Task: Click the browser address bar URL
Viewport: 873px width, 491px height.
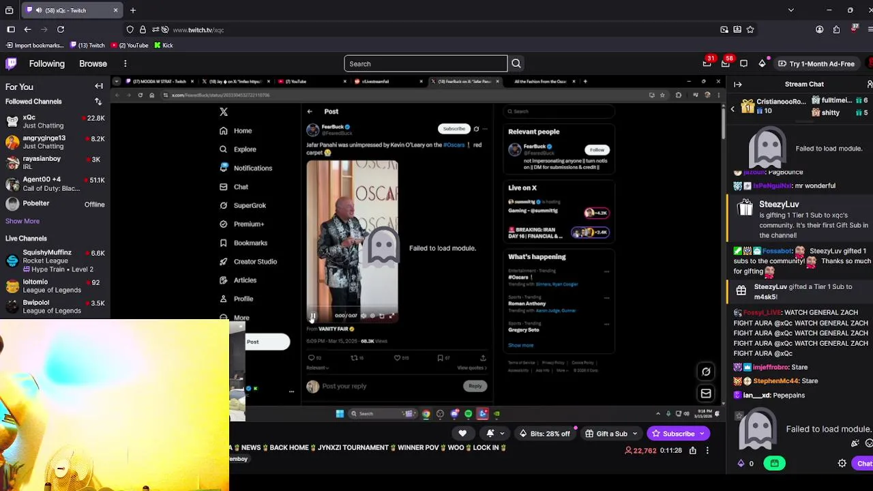Action: point(198,30)
